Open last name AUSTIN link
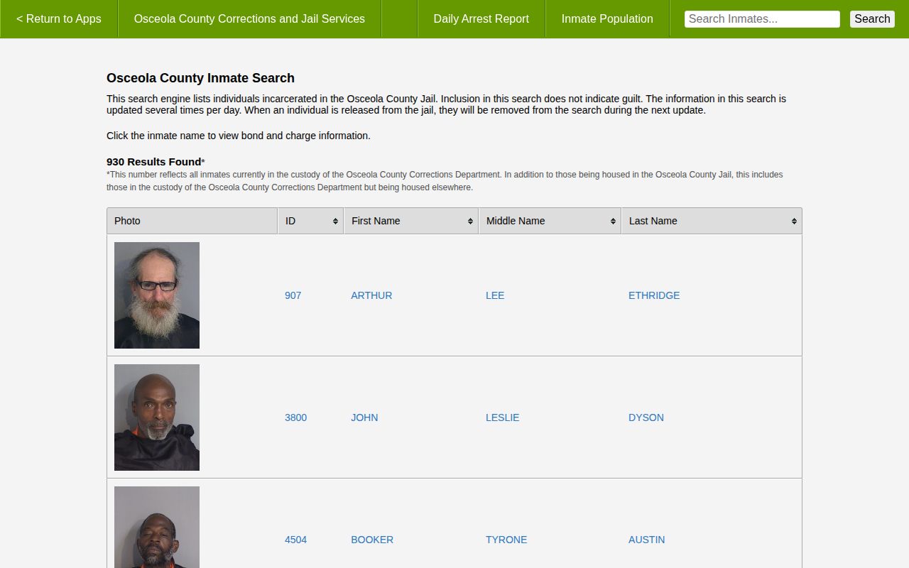This screenshot has height=568, width=909. [x=647, y=540]
